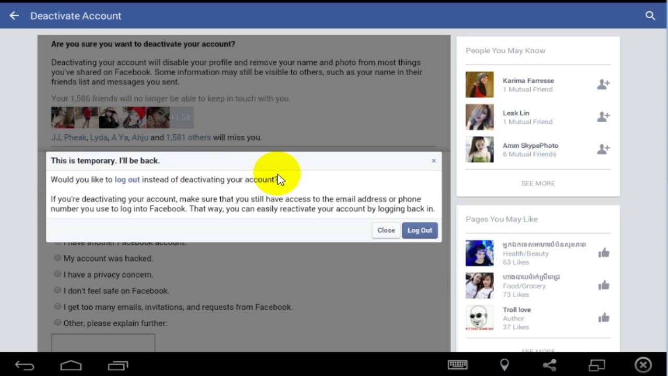Open Amm SkypePhoto profile photo
This screenshot has width=668, height=376.
[480, 149]
